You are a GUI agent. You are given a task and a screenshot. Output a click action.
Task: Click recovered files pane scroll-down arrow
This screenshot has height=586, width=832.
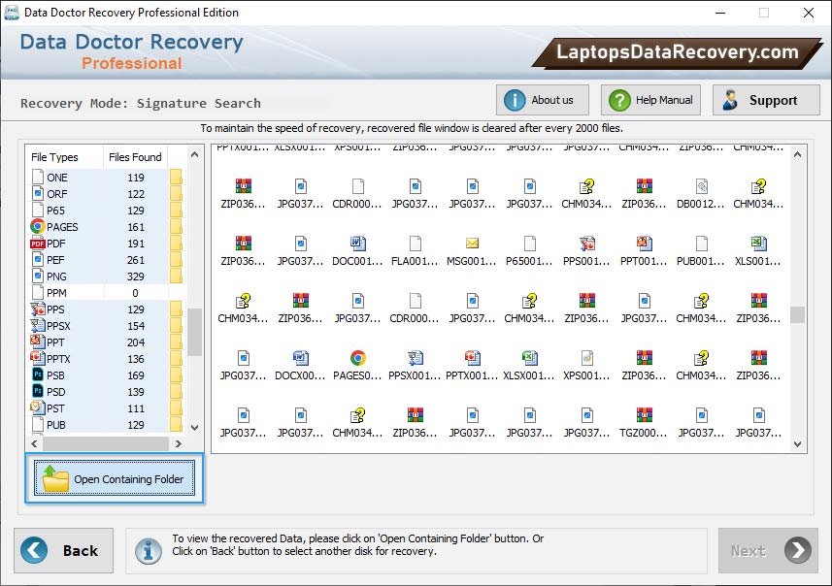[797, 444]
